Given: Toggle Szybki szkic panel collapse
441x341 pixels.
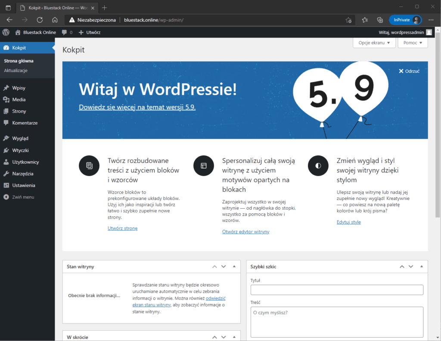Looking at the screenshot, I should pos(422,267).
